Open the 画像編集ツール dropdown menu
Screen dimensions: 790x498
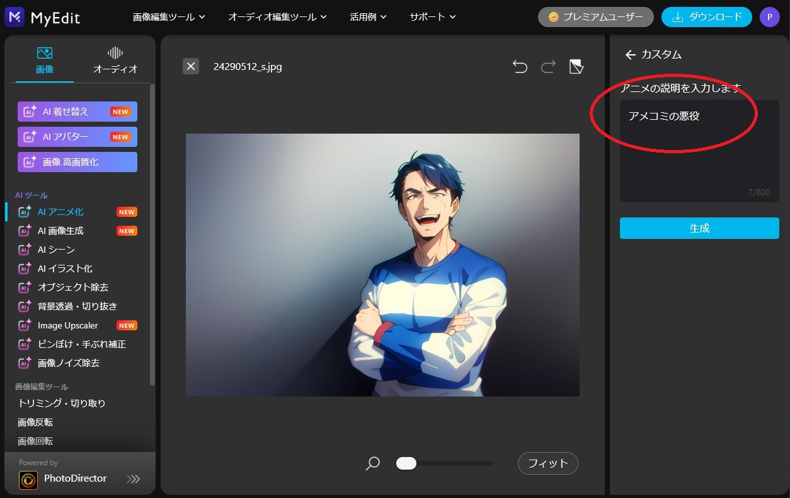(x=169, y=17)
